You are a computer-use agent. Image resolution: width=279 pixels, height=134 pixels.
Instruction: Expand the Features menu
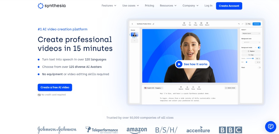(109, 6)
